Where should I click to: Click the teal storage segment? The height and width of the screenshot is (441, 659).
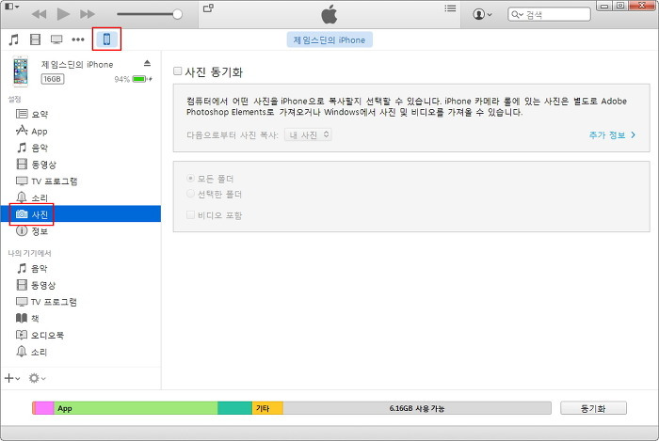pos(235,408)
